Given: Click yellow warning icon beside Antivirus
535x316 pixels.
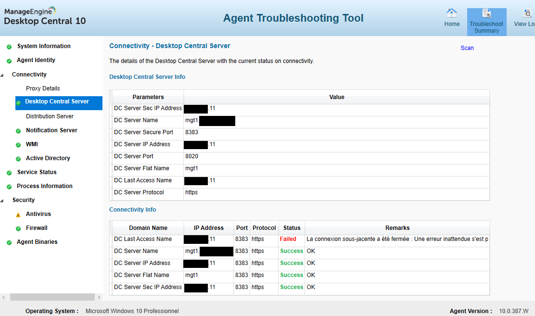Looking at the screenshot, I should coord(18,215).
